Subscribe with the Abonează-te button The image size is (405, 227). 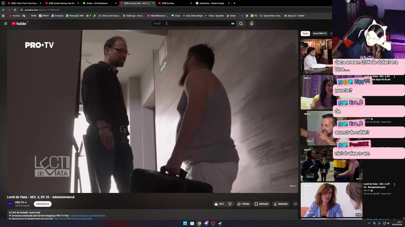pyautogui.click(x=43, y=204)
